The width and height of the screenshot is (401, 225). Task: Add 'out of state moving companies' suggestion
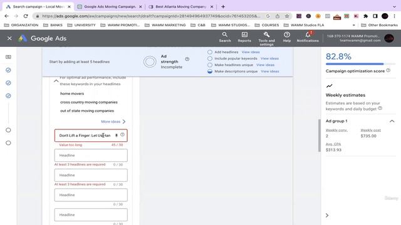tap(87, 111)
